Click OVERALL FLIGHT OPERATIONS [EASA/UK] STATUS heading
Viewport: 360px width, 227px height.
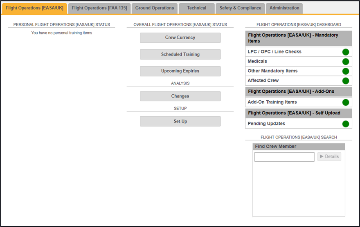[x=180, y=25]
